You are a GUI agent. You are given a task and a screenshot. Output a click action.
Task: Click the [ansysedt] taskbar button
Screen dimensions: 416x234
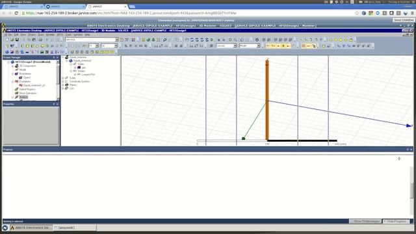tap(75, 227)
